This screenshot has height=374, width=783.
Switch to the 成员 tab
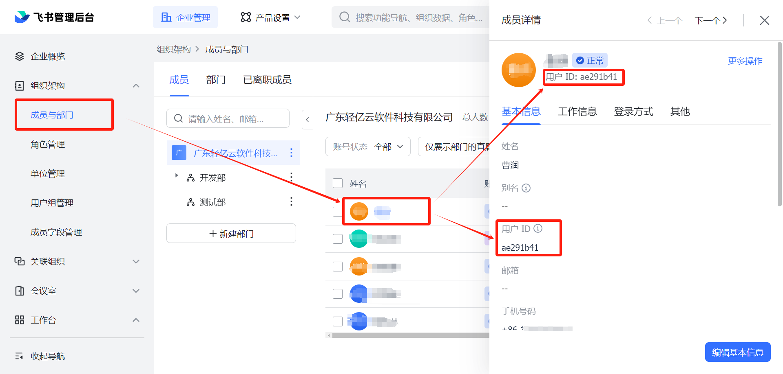click(179, 80)
